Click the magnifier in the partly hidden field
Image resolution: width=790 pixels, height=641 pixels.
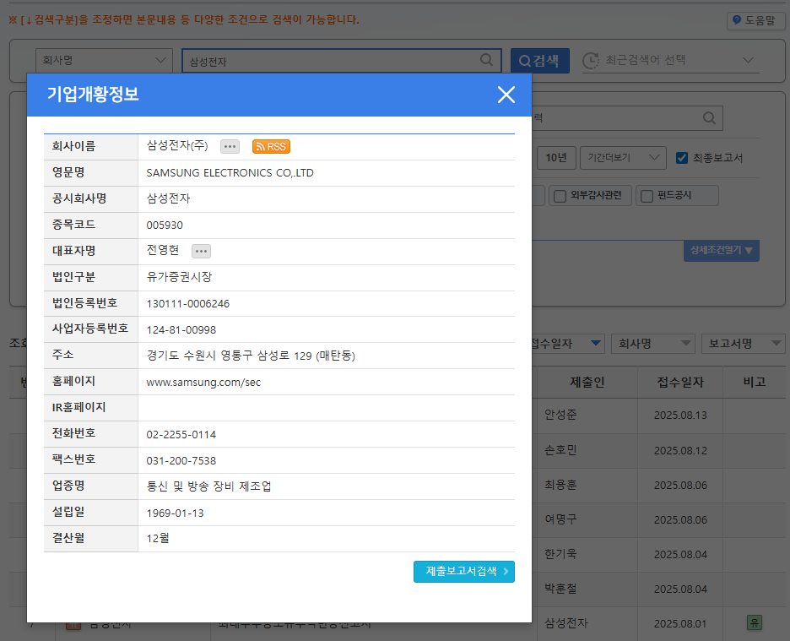point(709,118)
